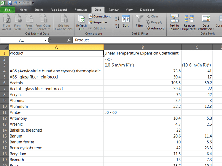The height and width of the screenshot is (166, 222).
Task: Select the 'Barium ferrite' cell
Action: click(56, 142)
